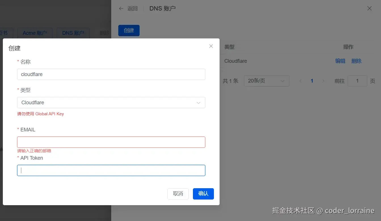Open the Acme 账户 tab button

[x=35, y=33]
